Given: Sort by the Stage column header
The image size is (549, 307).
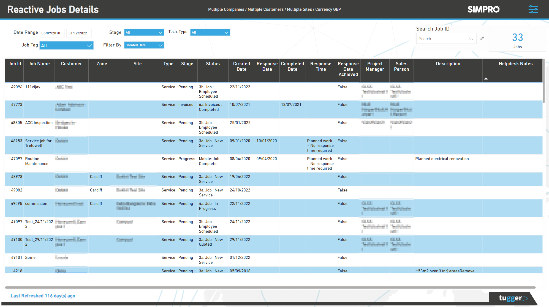Looking at the screenshot, I should click(x=187, y=64).
